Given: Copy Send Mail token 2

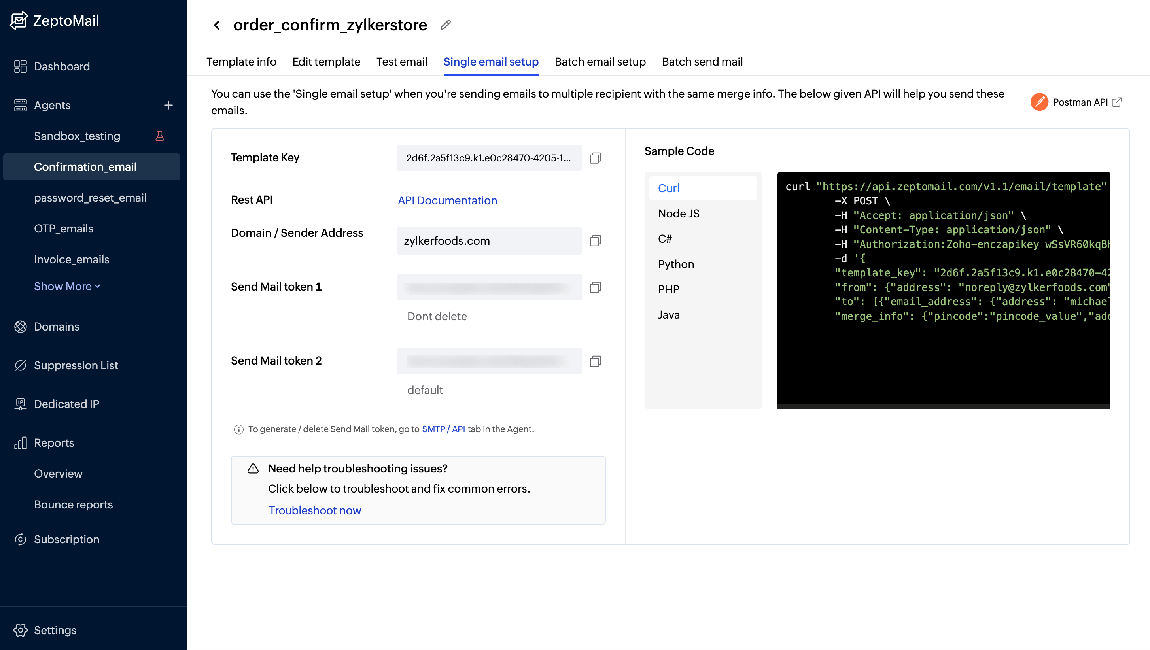Looking at the screenshot, I should point(596,361).
